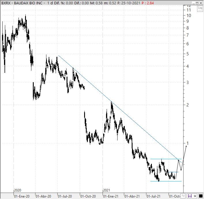The width and height of the screenshot is (204, 199).
Task: Open the black color swatch
Action: point(201,196)
